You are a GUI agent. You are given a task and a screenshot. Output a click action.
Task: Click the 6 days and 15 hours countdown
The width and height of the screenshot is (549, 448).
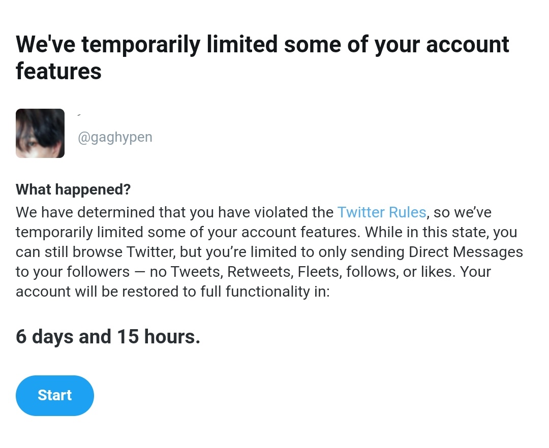tap(108, 336)
